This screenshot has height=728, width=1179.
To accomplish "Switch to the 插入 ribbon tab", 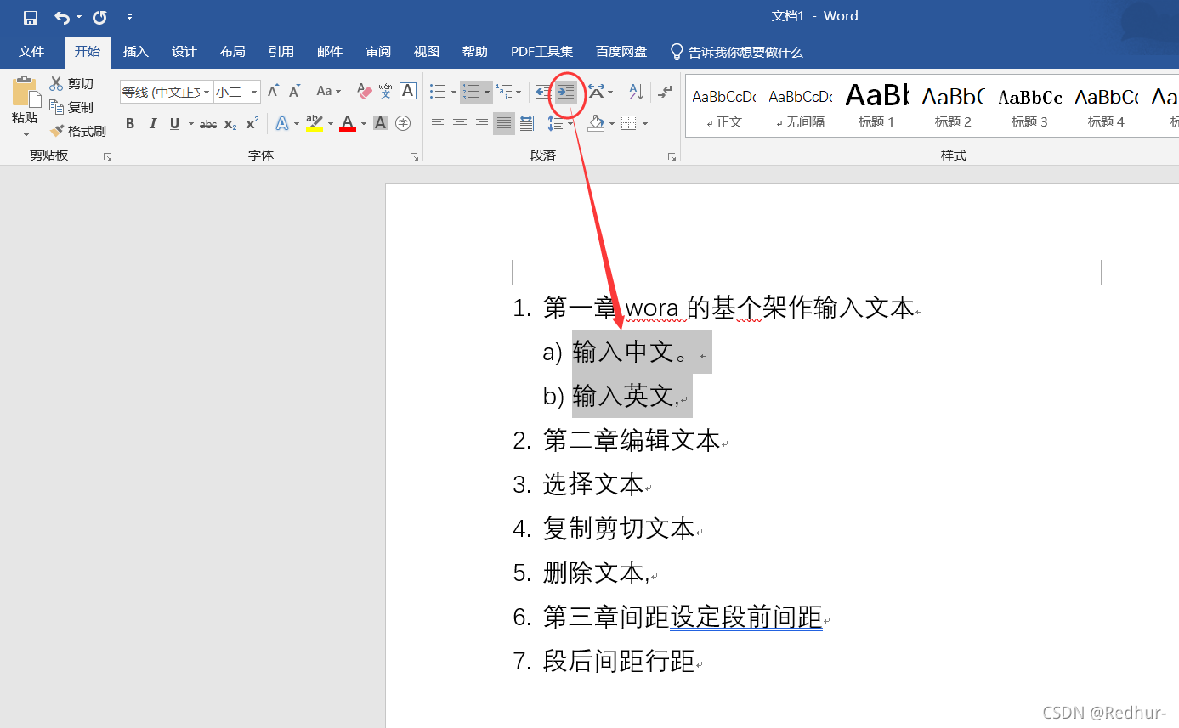I will point(135,52).
